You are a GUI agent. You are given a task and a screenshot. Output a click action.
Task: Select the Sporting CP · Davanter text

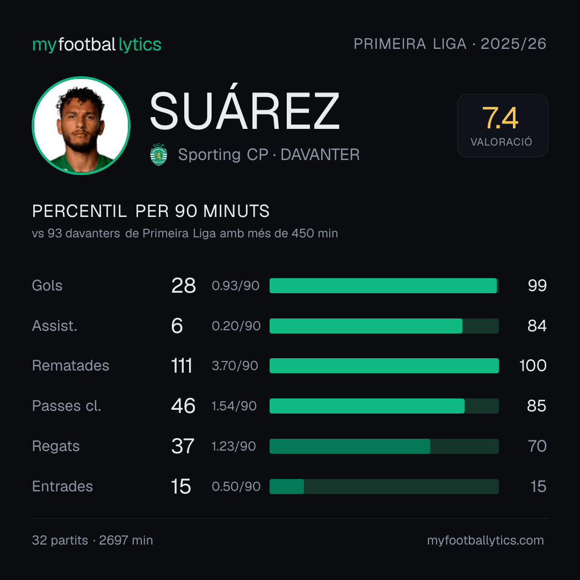pyautogui.click(x=269, y=155)
